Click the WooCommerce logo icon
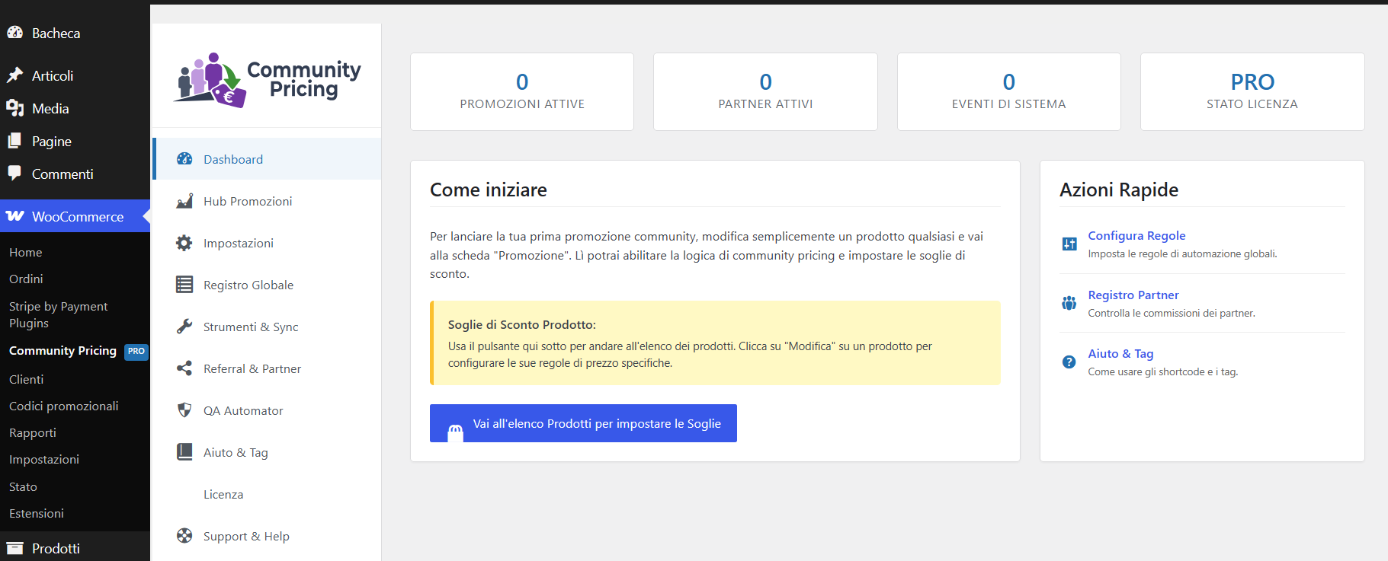The image size is (1388, 561). click(x=14, y=216)
